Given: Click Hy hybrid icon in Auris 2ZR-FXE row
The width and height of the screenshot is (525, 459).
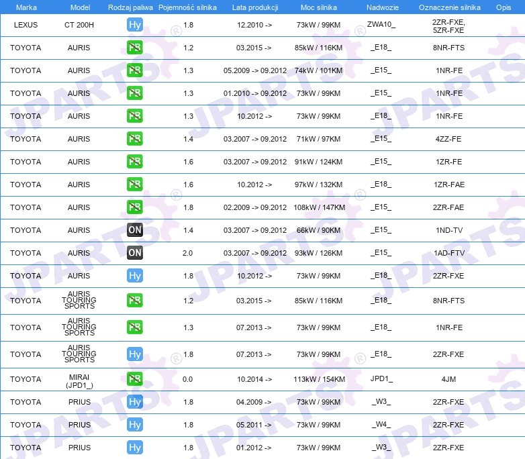Looking at the screenshot, I should [x=135, y=276].
